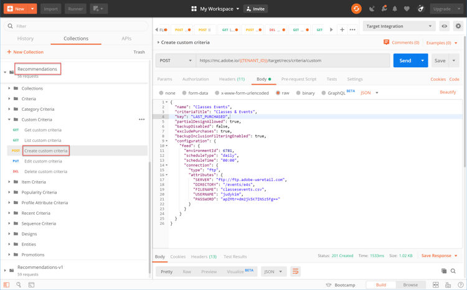The height and width of the screenshot is (290, 467).
Task: Toggle response word wrap icon
Action: coord(295,271)
